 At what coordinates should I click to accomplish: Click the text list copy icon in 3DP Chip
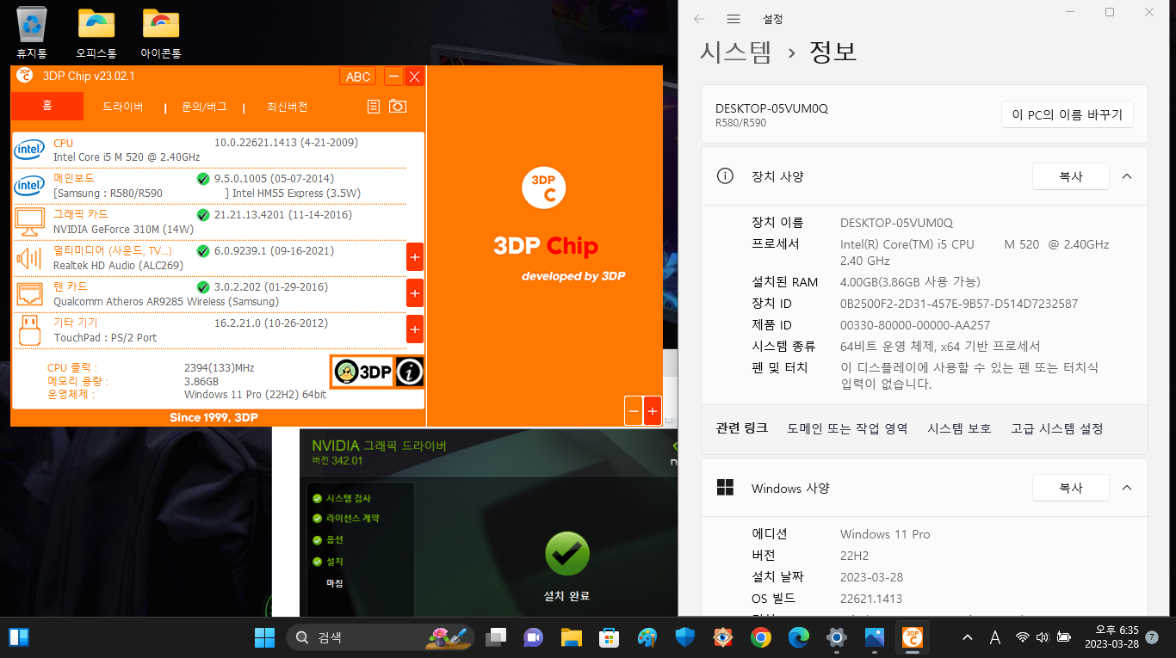373,107
